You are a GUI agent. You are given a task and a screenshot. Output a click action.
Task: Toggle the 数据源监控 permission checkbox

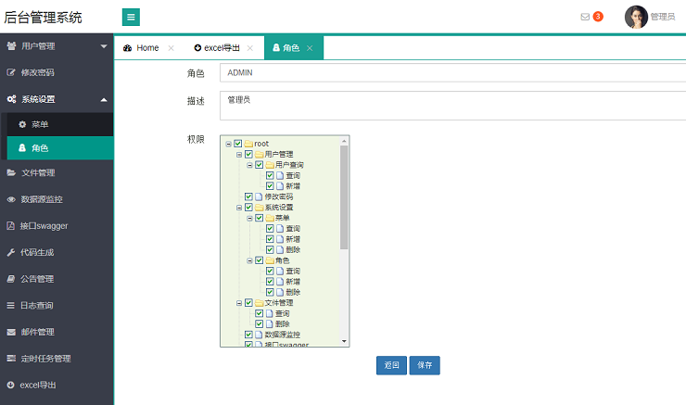pyautogui.click(x=248, y=335)
